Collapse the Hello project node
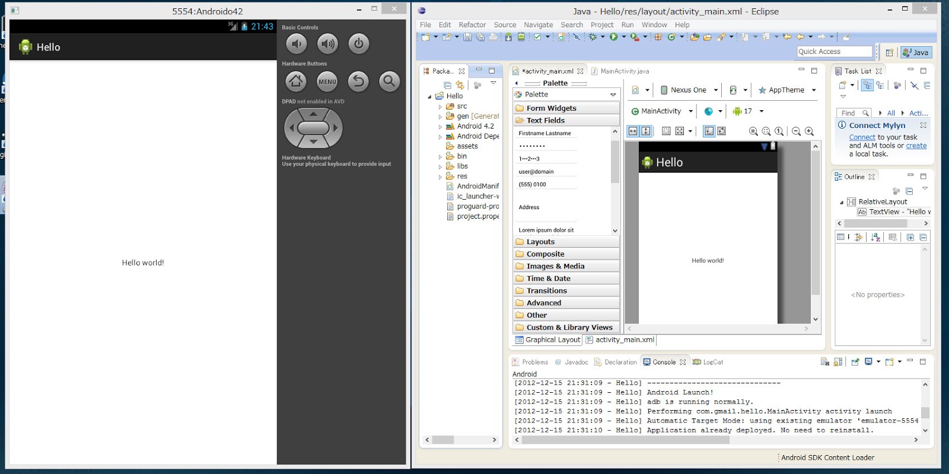This screenshot has width=949, height=474. click(x=430, y=96)
